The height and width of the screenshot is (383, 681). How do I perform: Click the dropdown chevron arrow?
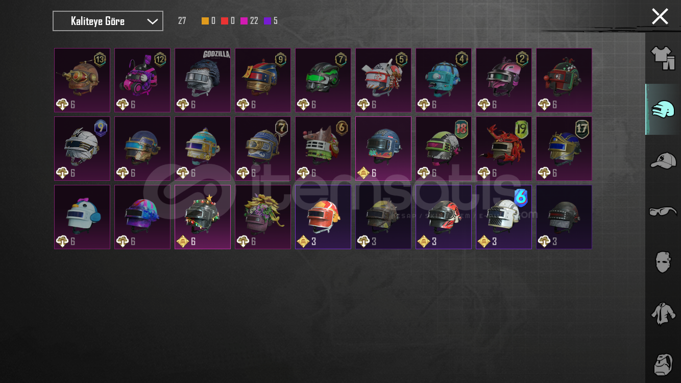point(152,21)
